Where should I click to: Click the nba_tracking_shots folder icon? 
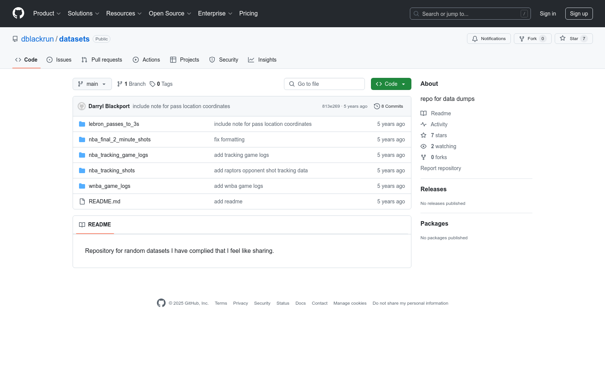(x=82, y=170)
